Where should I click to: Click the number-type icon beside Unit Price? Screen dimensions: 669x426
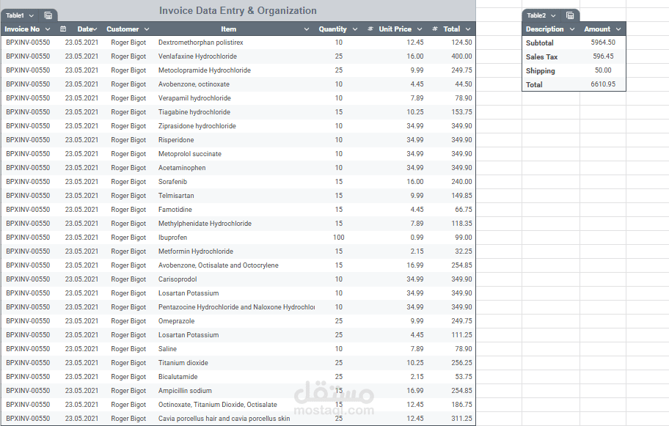pos(370,29)
